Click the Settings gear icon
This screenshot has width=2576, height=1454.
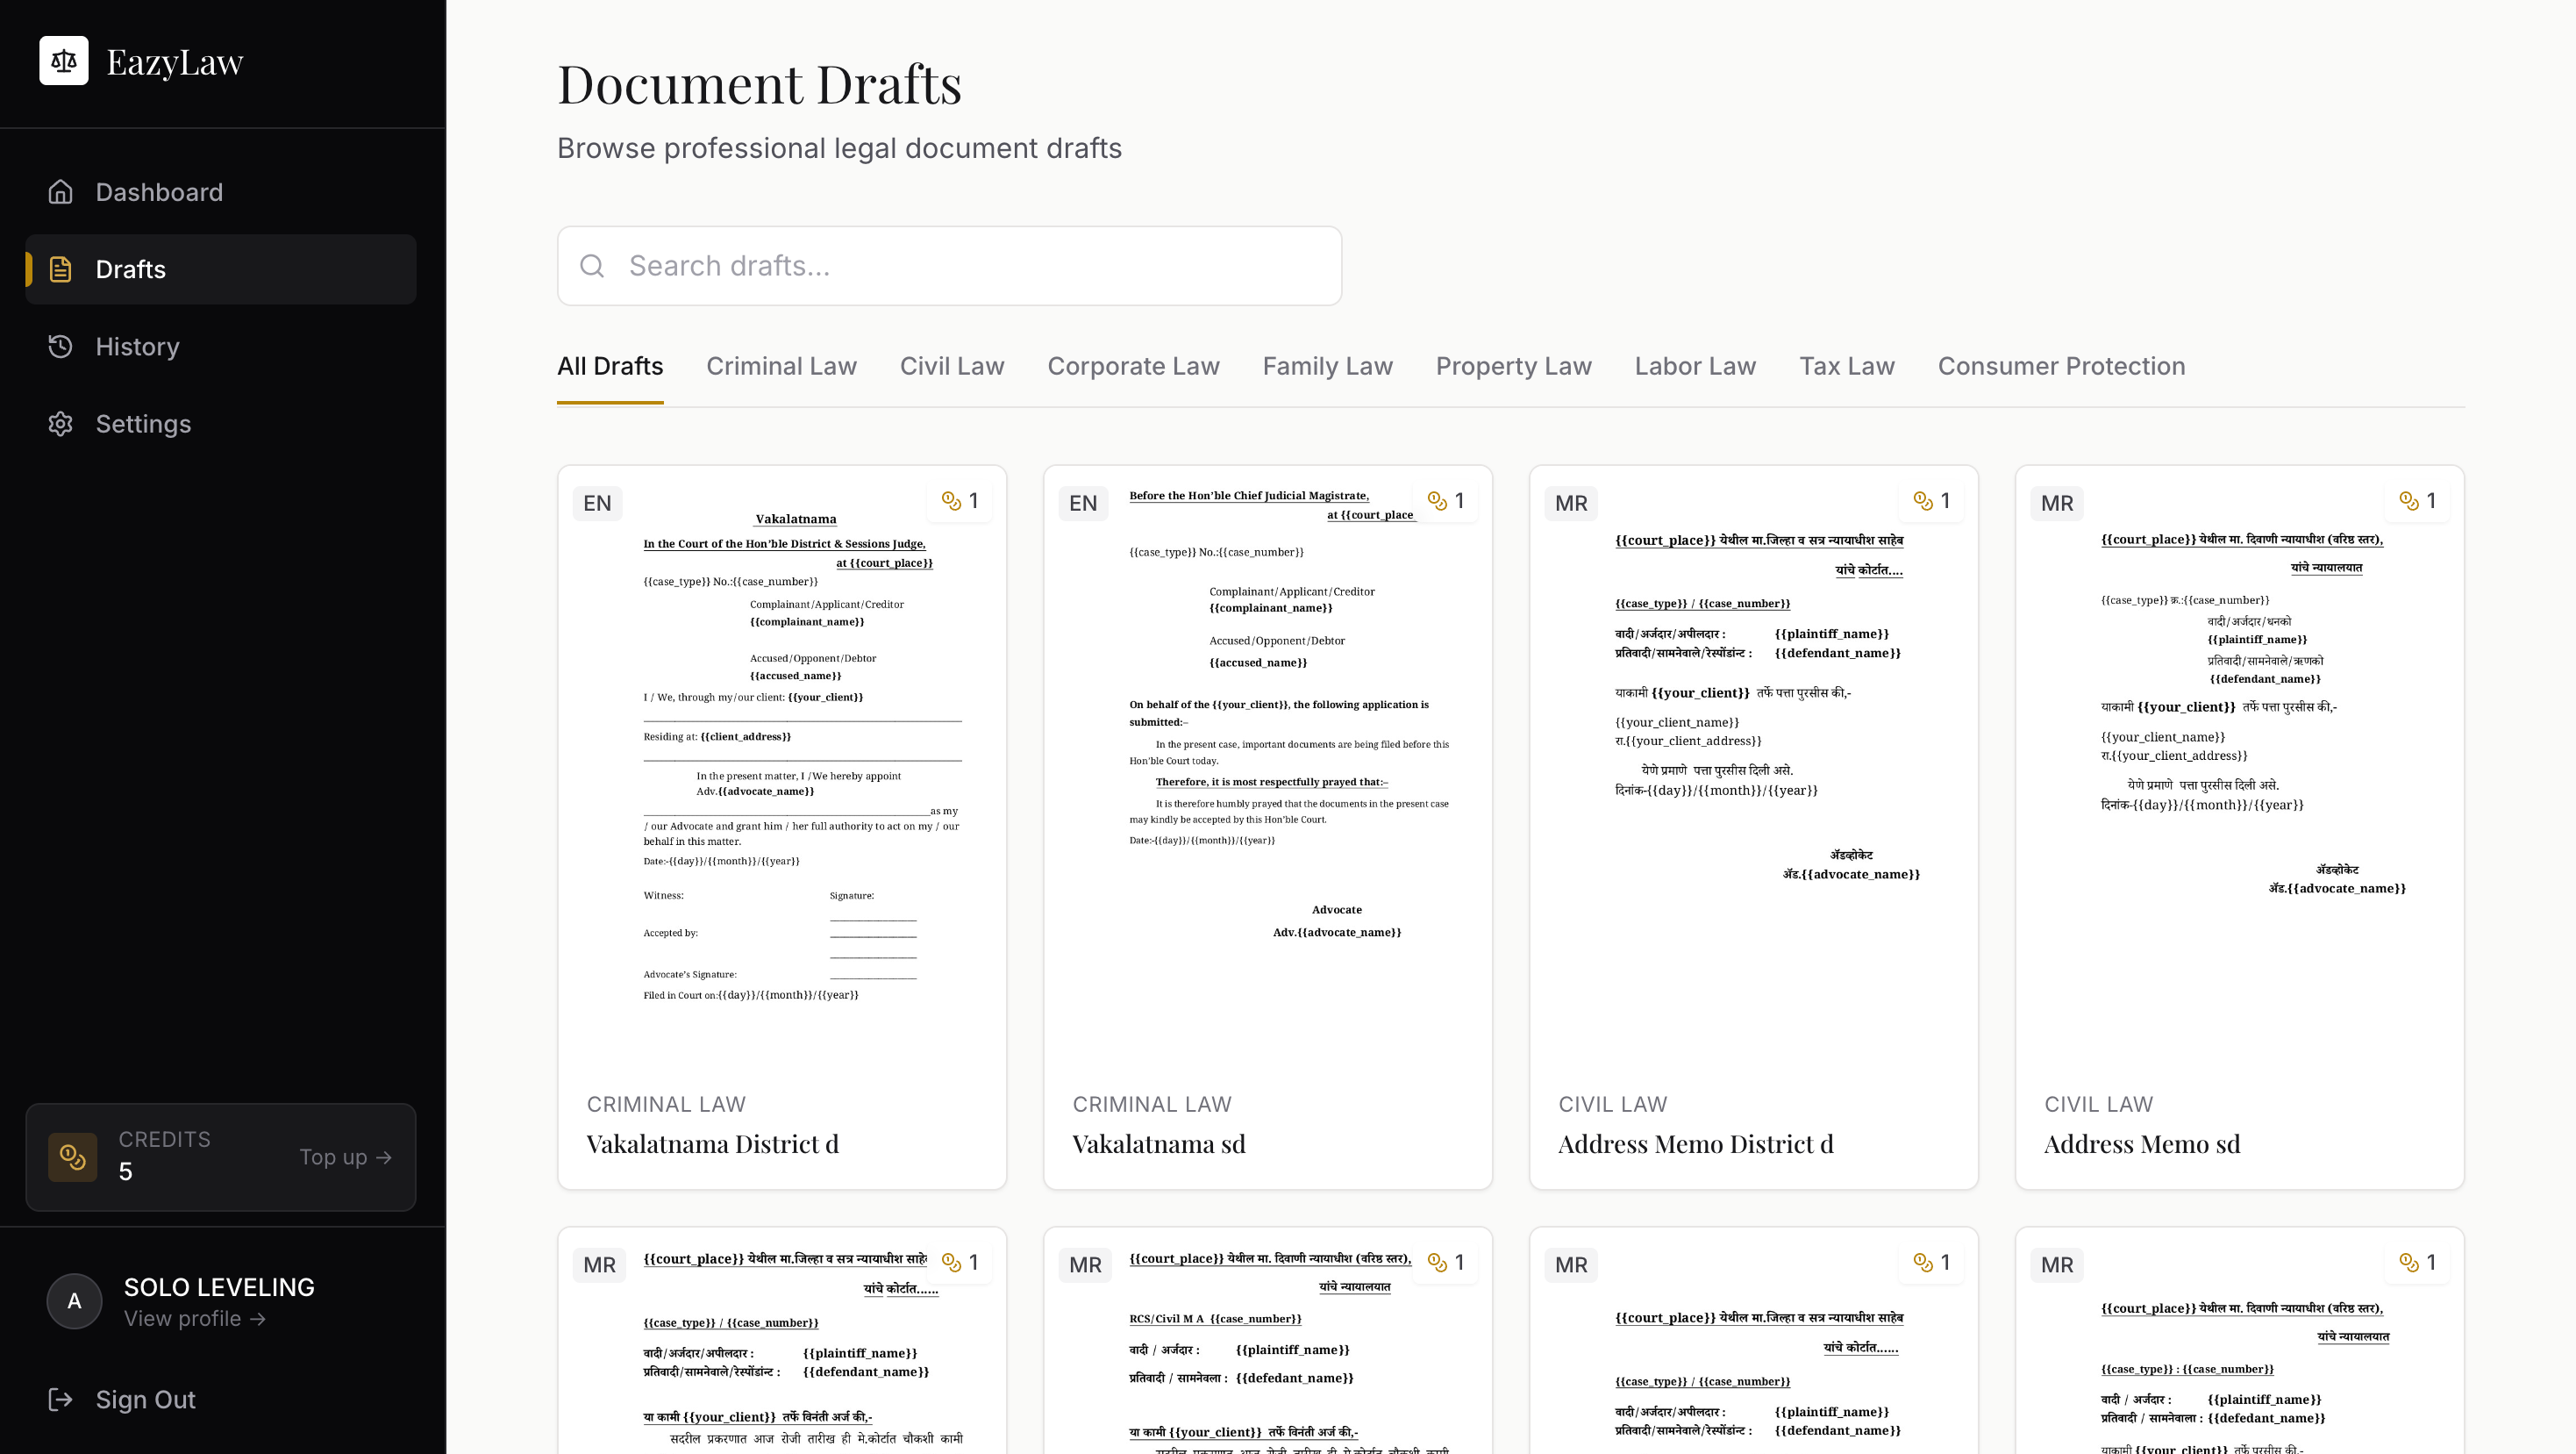click(x=60, y=423)
